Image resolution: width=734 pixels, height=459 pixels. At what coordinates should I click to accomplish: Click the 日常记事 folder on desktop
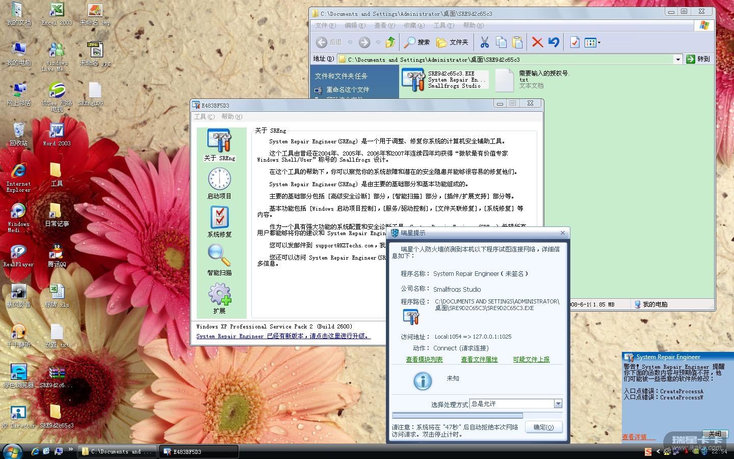[57, 215]
